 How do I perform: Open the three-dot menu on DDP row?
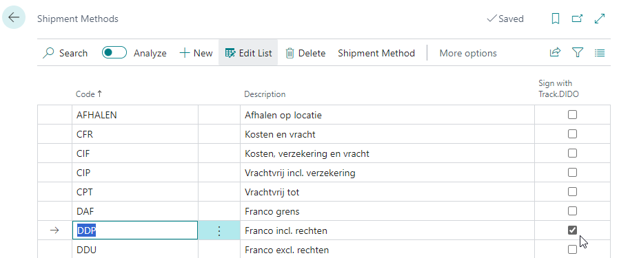219,230
